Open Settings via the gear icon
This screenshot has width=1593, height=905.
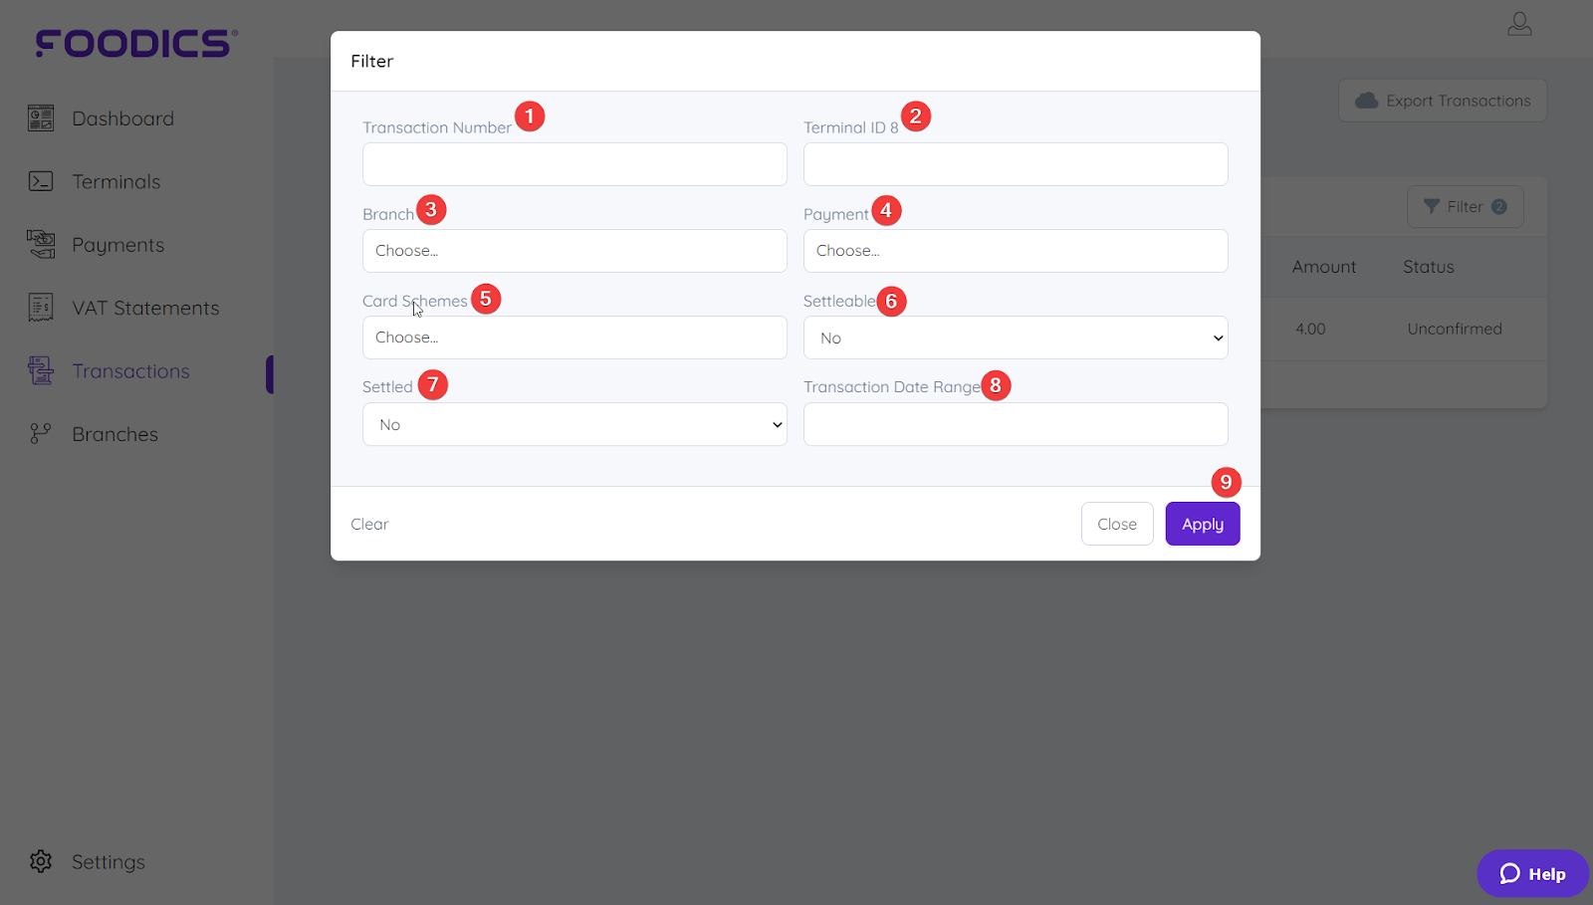(40, 861)
